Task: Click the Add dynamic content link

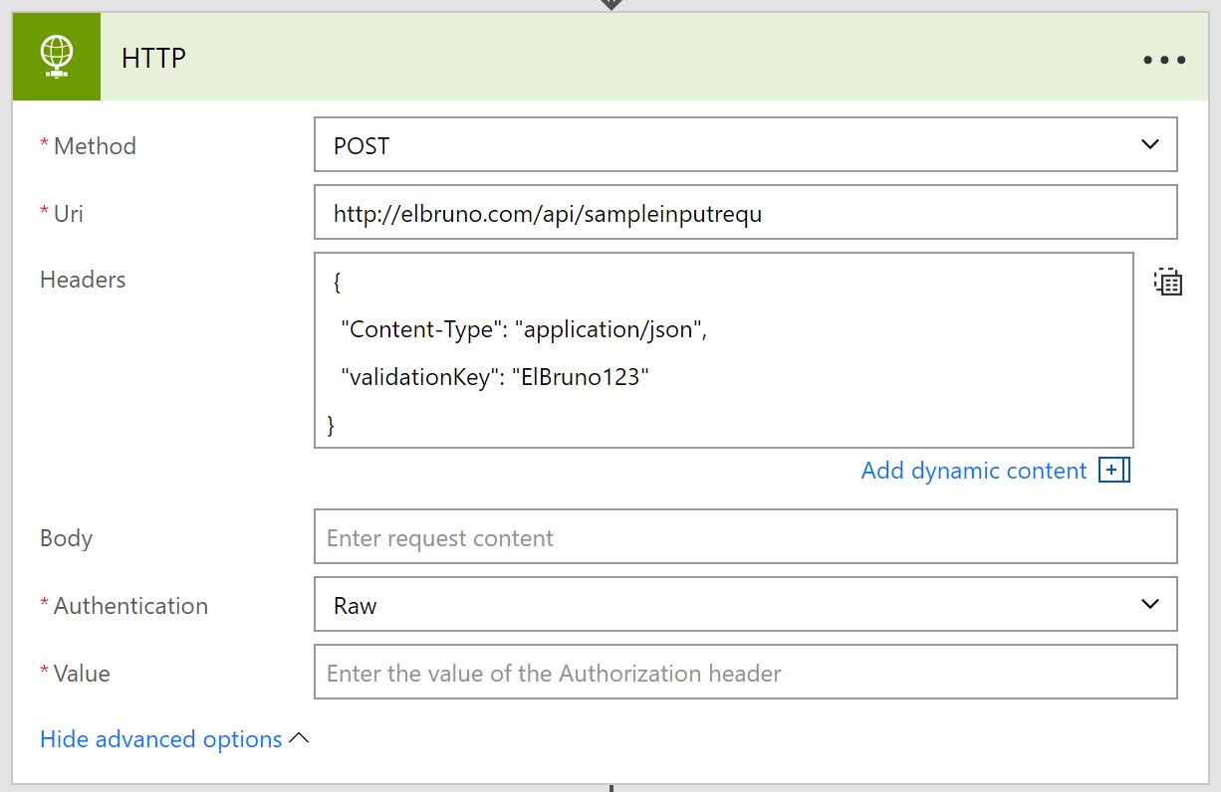Action: tap(973, 471)
